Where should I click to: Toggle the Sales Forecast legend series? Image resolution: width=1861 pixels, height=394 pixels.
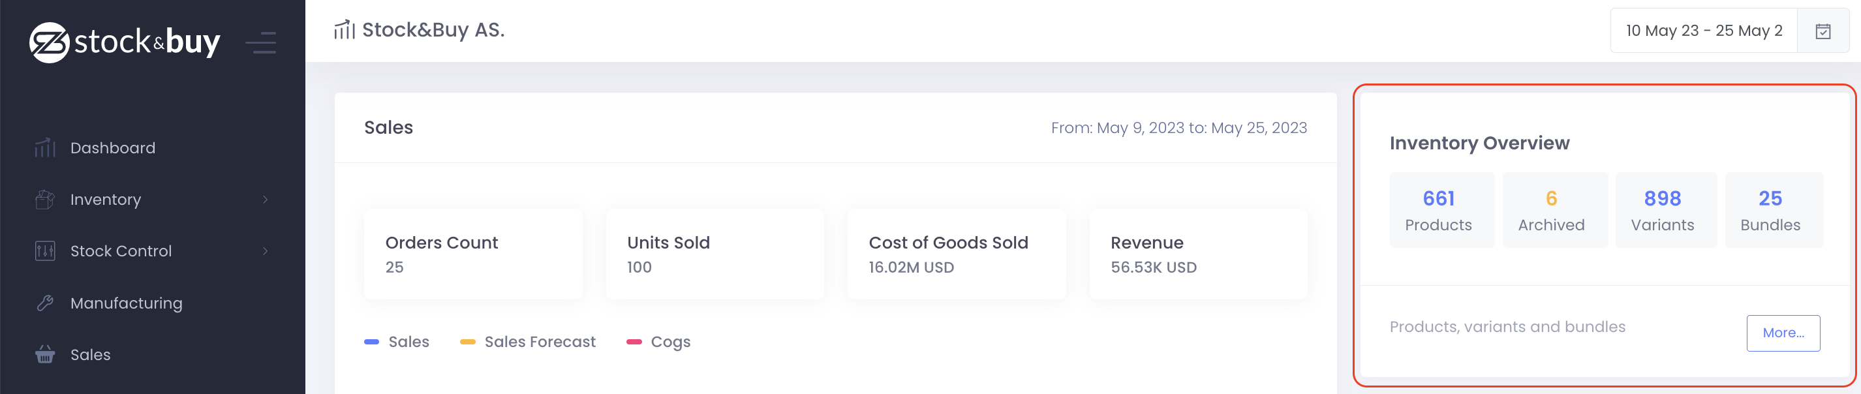[x=528, y=342]
